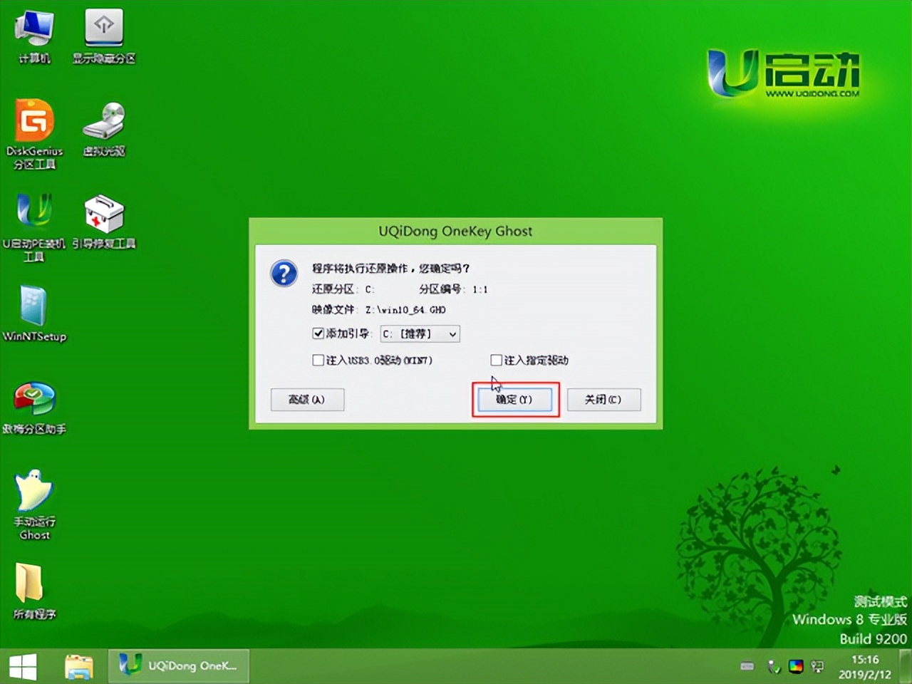Image resolution: width=912 pixels, height=684 pixels.
Task: Open advanced settings via 高级(A) button
Action: [x=307, y=400]
